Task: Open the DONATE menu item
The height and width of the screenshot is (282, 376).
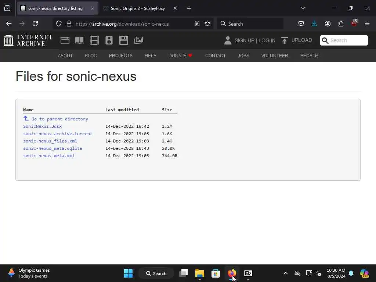Action: (x=180, y=56)
